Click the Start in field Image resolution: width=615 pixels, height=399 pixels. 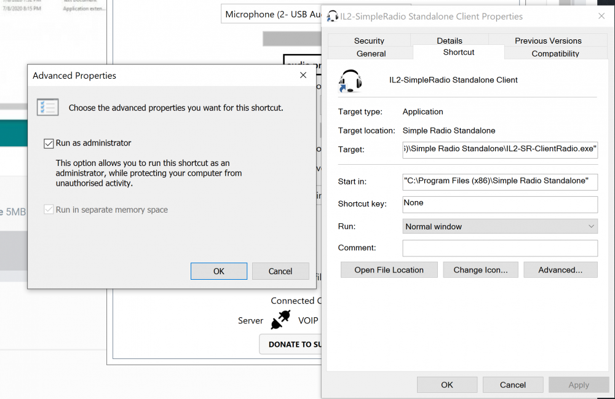pyautogui.click(x=500, y=182)
